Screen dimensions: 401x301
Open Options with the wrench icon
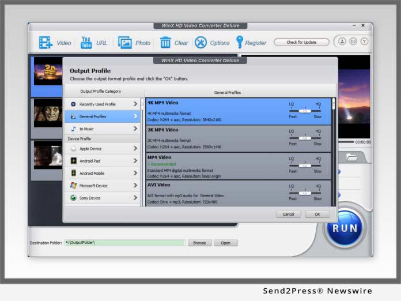tap(200, 43)
